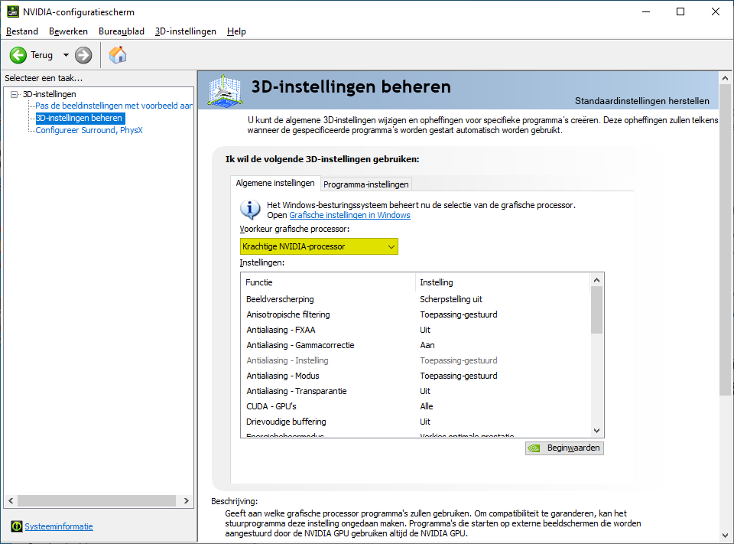Select the Algemene instellingen tab
The image size is (734, 544).
pyautogui.click(x=275, y=183)
